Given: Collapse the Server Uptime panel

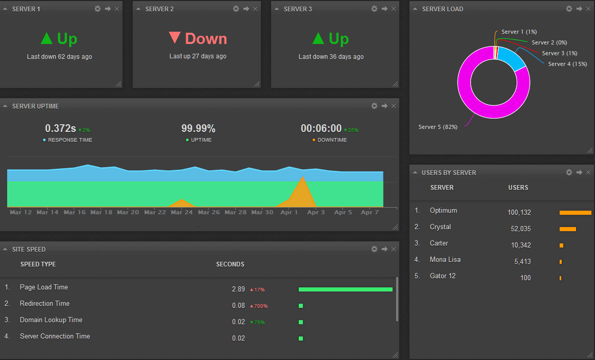Looking at the screenshot, I should tap(5, 106).
